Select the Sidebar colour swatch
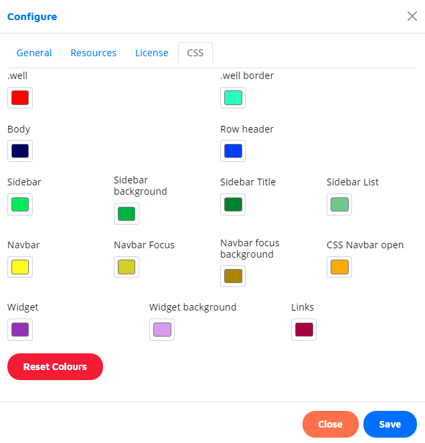The width and height of the screenshot is (425, 443). 20,204
